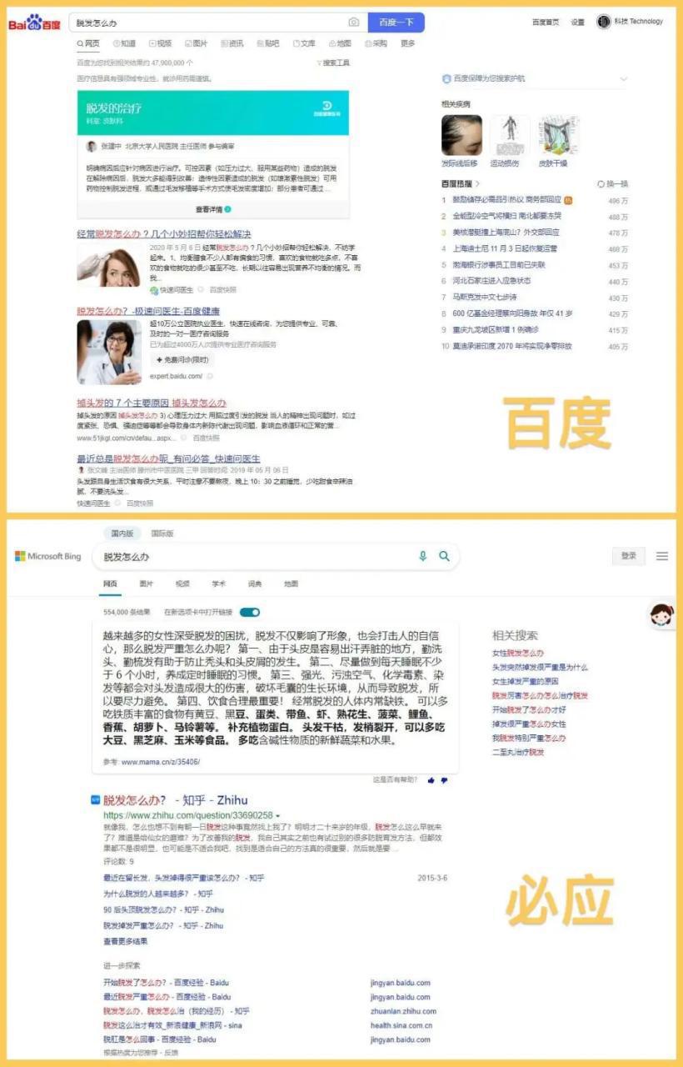Open hot search 上海迪士尼 11 月 3 日起恢复运营

point(505,248)
